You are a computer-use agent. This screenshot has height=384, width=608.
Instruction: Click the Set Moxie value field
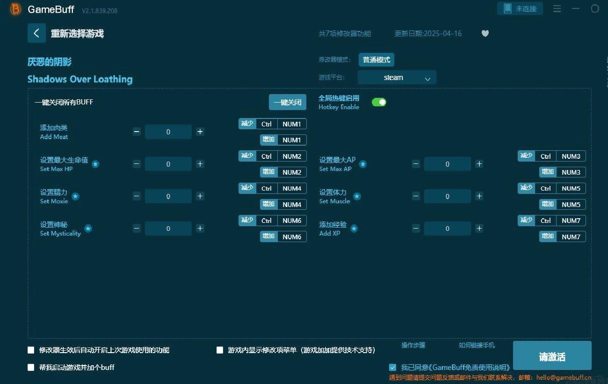168,197
